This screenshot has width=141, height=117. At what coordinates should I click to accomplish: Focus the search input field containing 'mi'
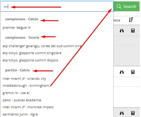click(x=57, y=6)
